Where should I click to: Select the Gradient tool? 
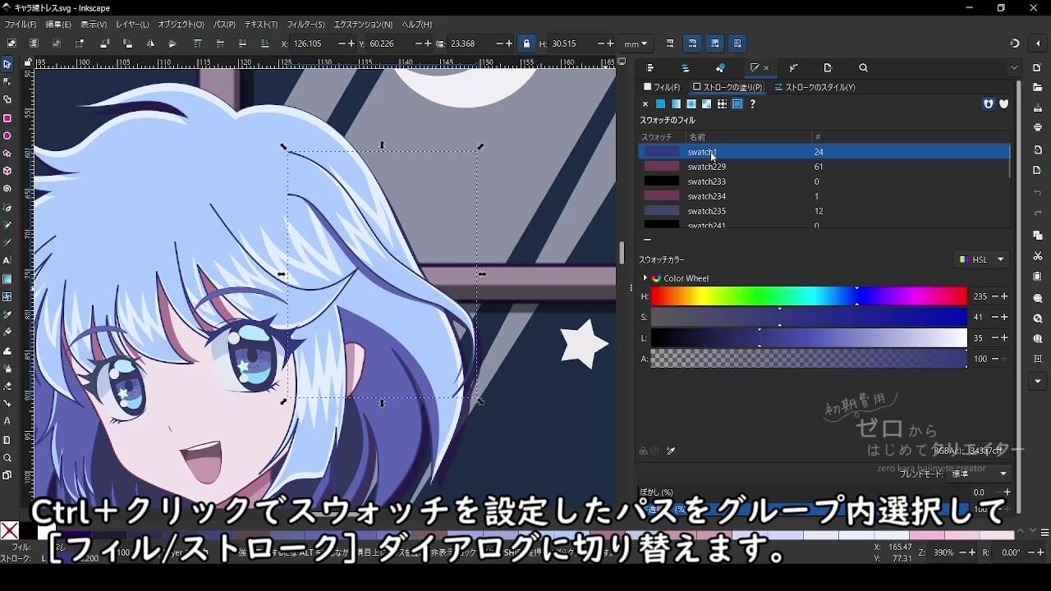coord(7,279)
